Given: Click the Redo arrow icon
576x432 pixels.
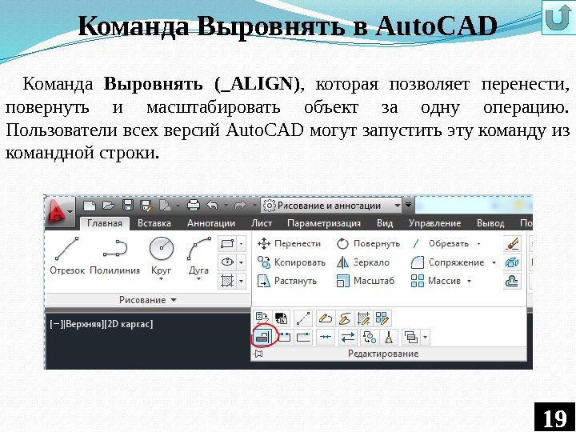Looking at the screenshot, I should point(240,205).
